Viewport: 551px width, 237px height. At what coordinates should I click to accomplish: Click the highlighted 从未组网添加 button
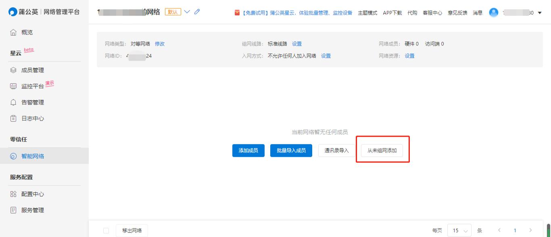(382, 150)
